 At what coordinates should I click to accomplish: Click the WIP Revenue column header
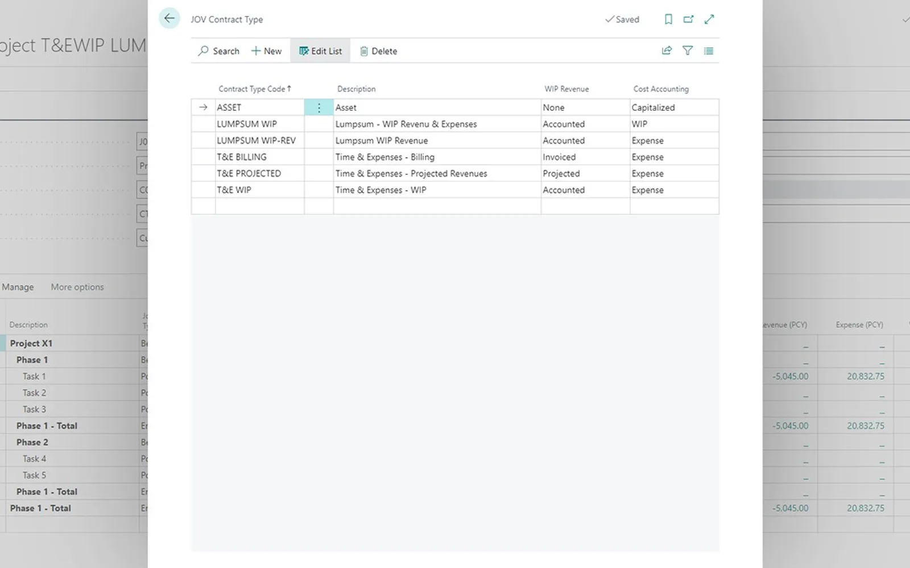(566, 89)
